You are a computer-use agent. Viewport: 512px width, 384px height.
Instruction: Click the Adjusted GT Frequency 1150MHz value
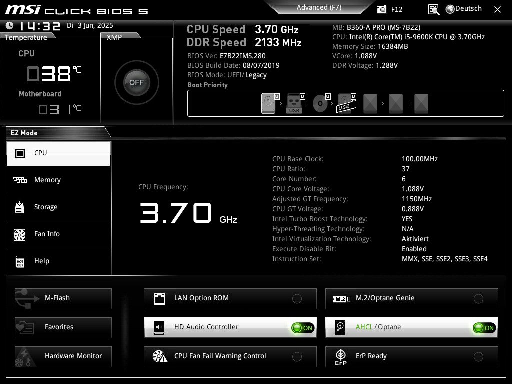coord(417,199)
